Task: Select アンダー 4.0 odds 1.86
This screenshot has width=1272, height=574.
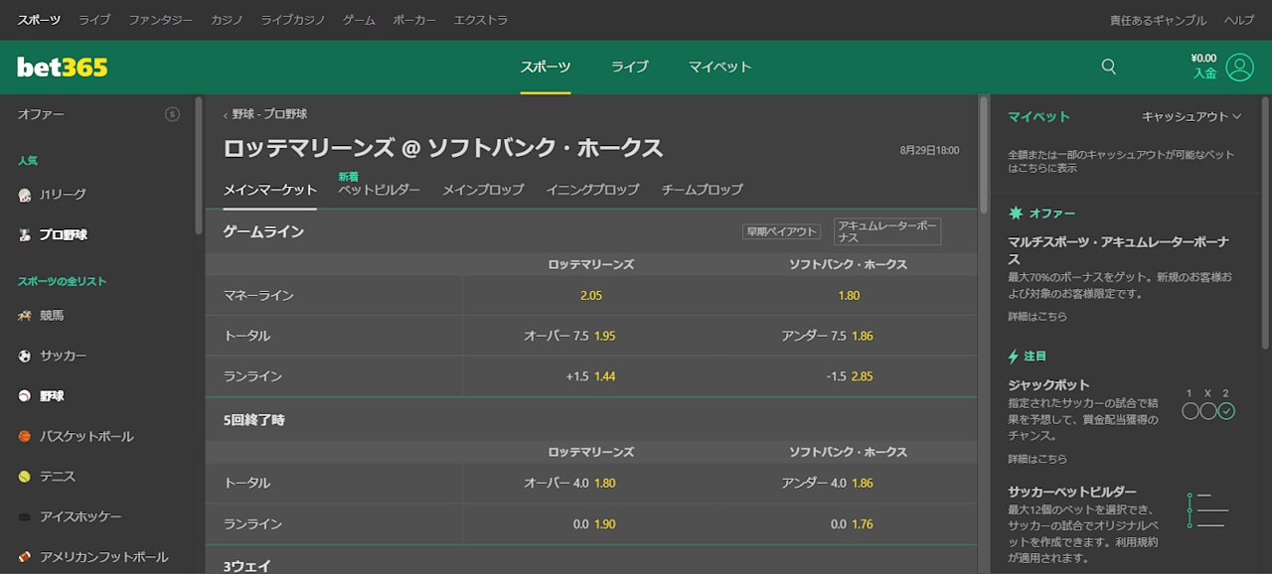Action: click(849, 483)
